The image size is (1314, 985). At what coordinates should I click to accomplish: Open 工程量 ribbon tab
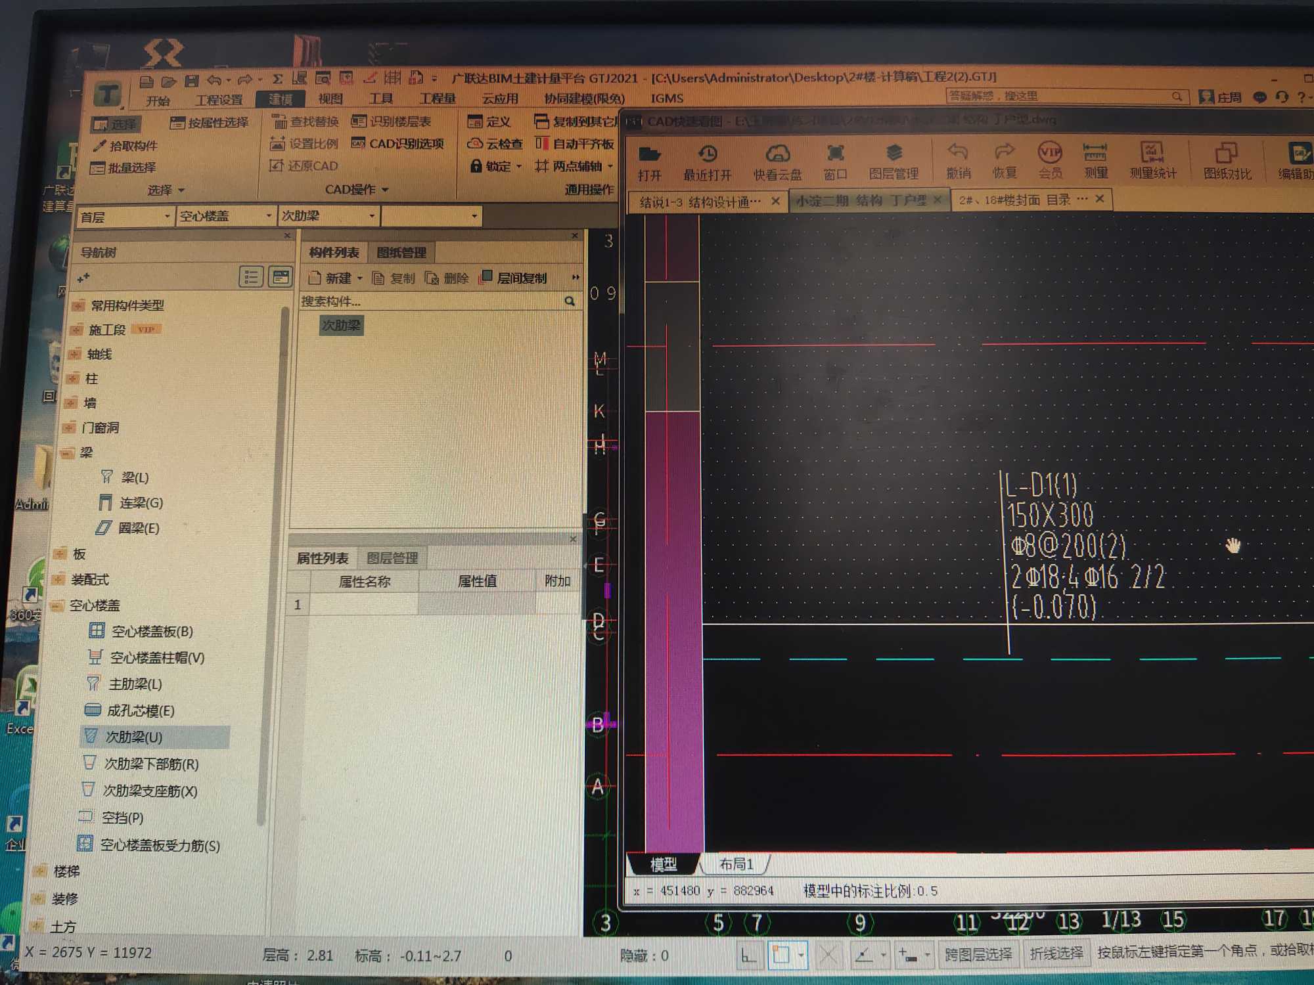click(438, 98)
